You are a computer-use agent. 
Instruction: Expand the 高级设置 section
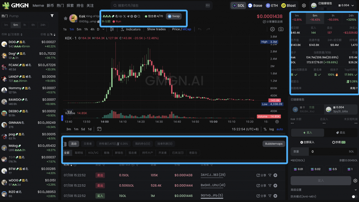324,190
